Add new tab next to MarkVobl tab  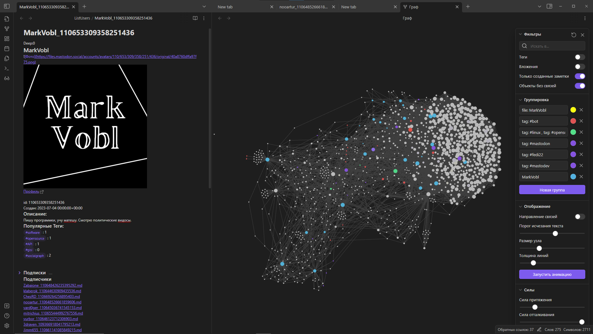[x=84, y=6]
